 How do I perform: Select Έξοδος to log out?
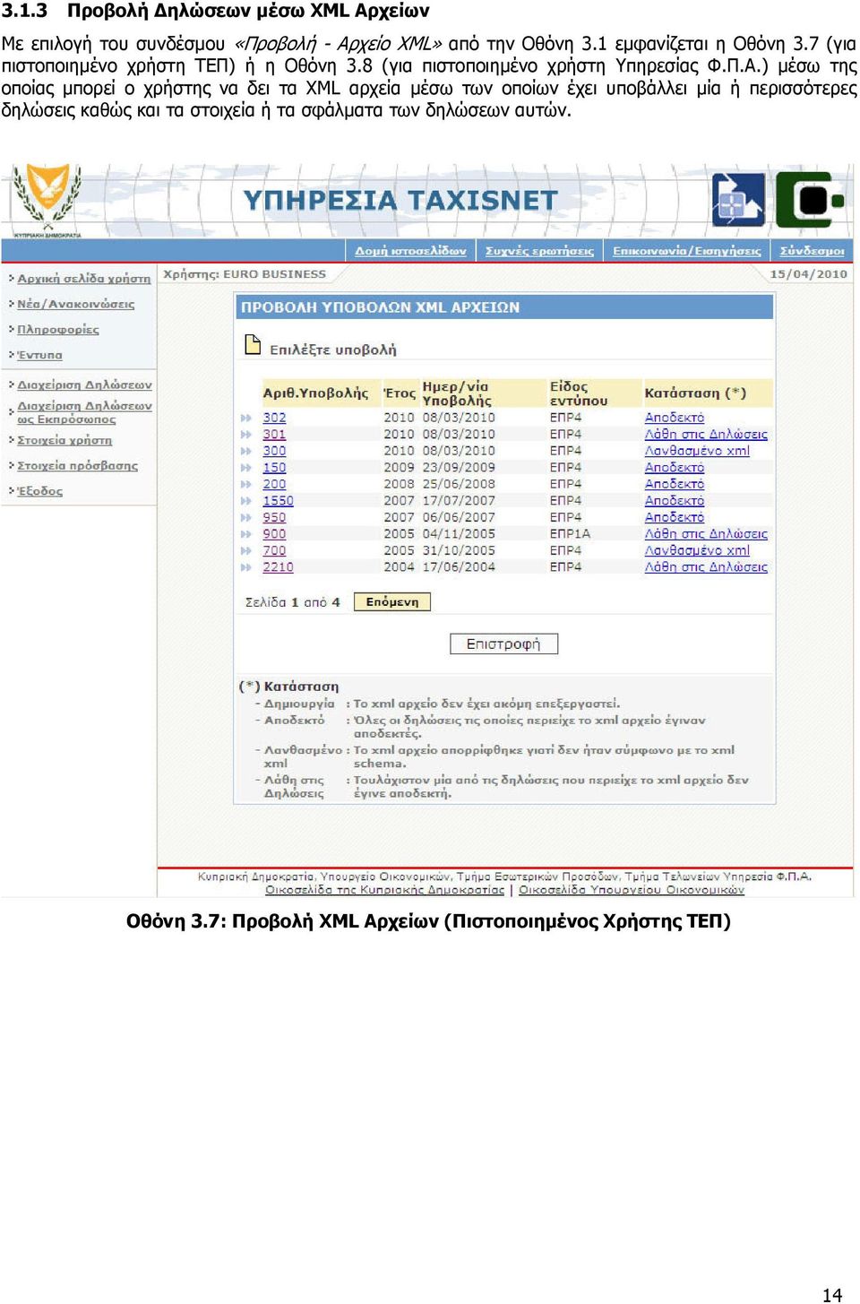pyautogui.click(x=39, y=491)
